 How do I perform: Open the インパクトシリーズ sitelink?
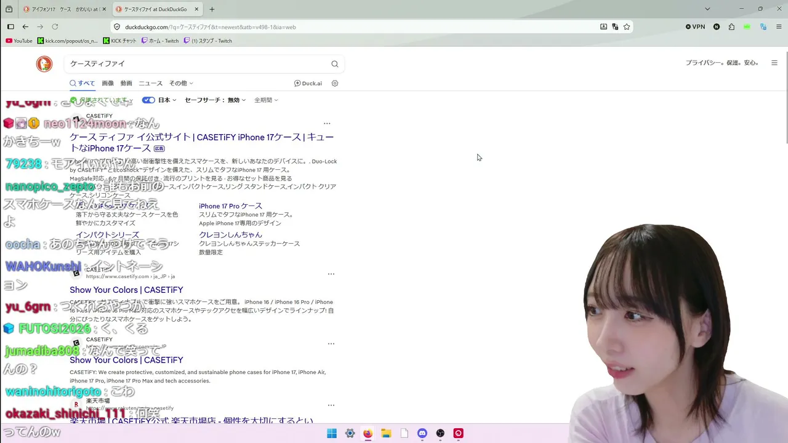(108, 235)
